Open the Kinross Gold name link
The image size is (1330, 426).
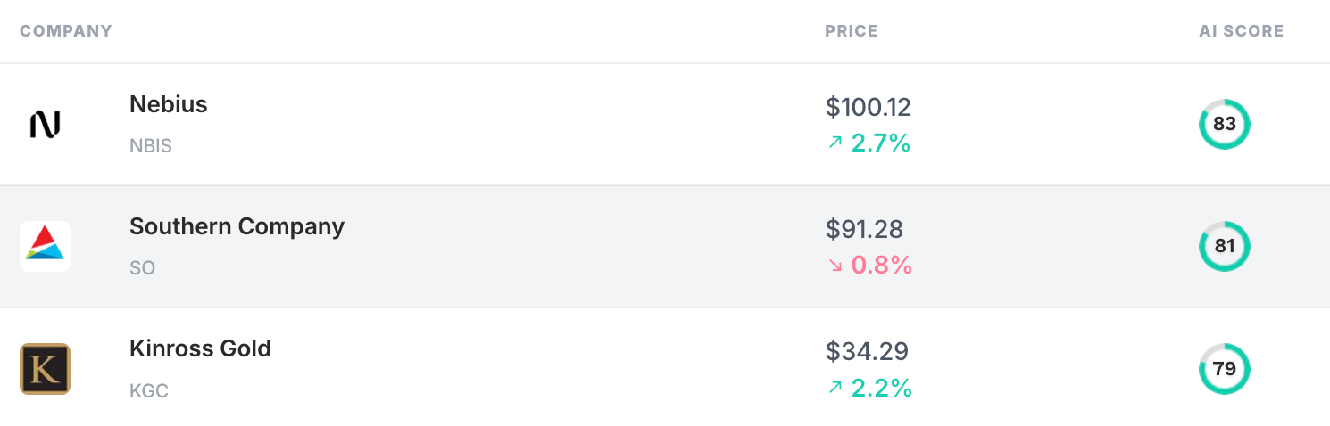pos(200,348)
